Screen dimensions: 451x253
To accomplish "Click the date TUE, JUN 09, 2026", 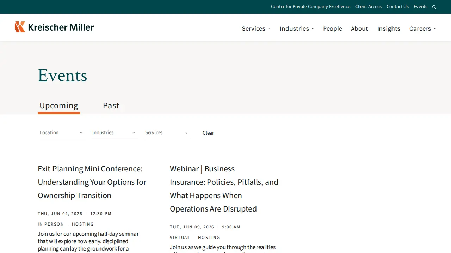I will tap(192, 227).
